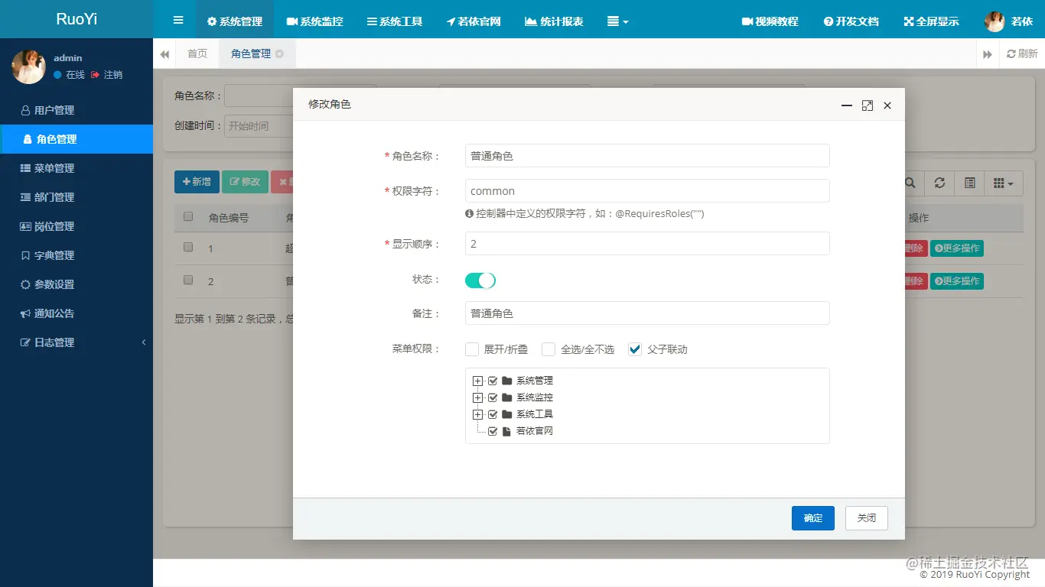Image resolution: width=1045 pixels, height=587 pixels.
Task: Expand 日志管理 in the sidebar
Action: pyautogui.click(x=77, y=342)
